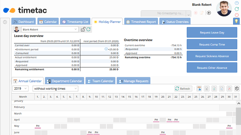Open the Calendar tab
Image resolution: width=241 pixels, height=135 pixels.
pyautogui.click(x=48, y=22)
